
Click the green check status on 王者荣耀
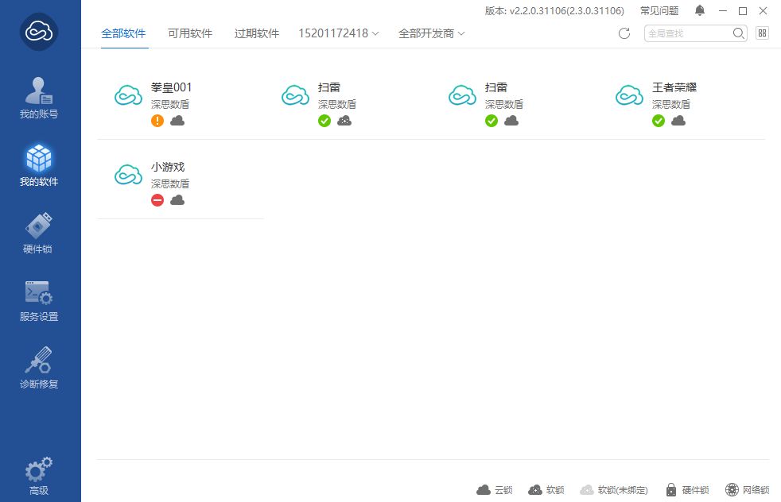coord(659,121)
